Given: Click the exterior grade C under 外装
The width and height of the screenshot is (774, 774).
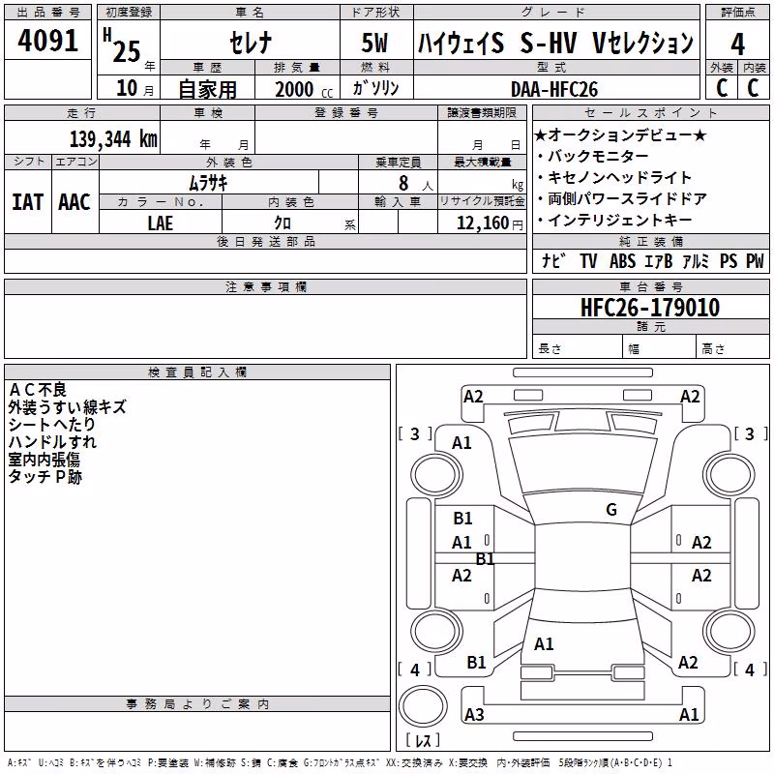Looking at the screenshot, I should (722, 87).
